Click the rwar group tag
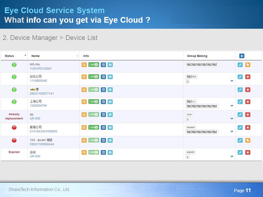The width and height of the screenshot is (263, 197). tap(189, 114)
